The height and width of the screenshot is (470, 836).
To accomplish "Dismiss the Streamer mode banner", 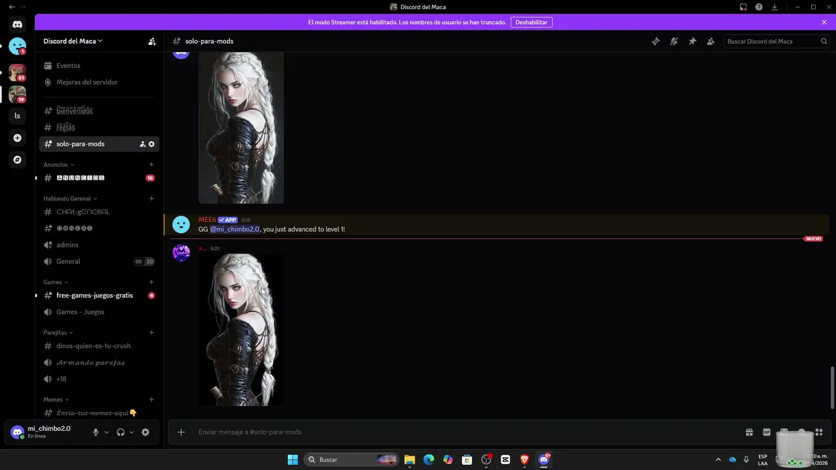I will 824,22.
